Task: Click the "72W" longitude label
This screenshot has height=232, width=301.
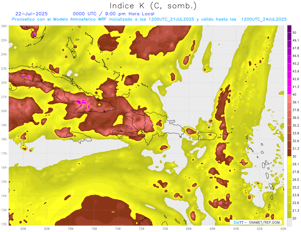Action: point(141,229)
